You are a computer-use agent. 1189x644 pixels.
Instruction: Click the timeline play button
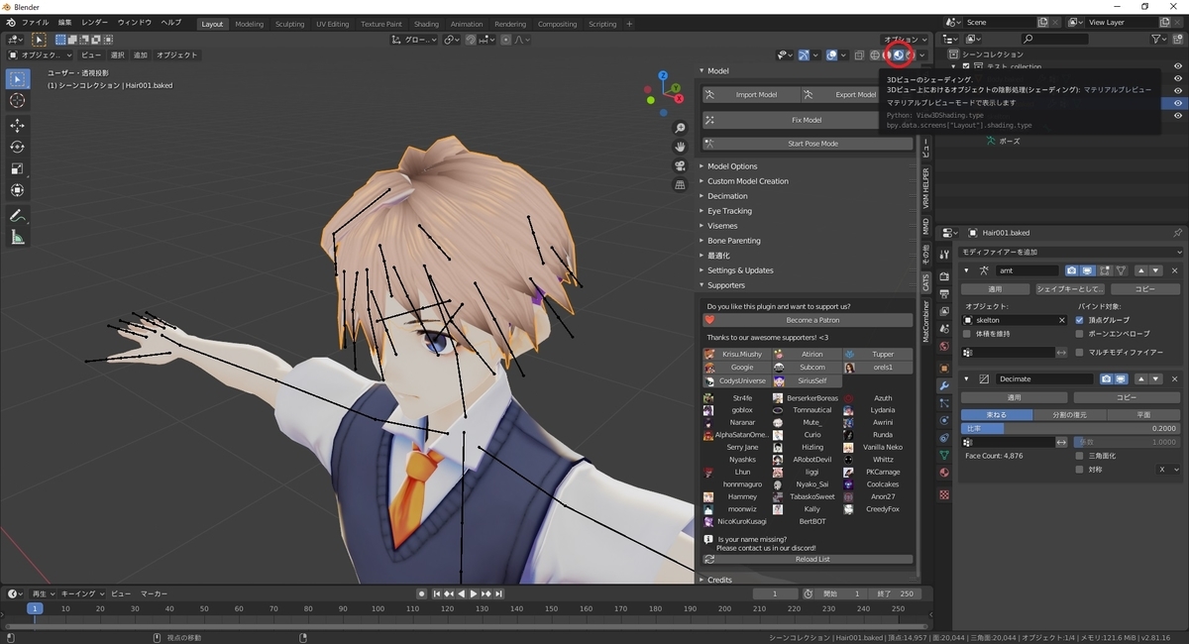pyautogui.click(x=473, y=593)
